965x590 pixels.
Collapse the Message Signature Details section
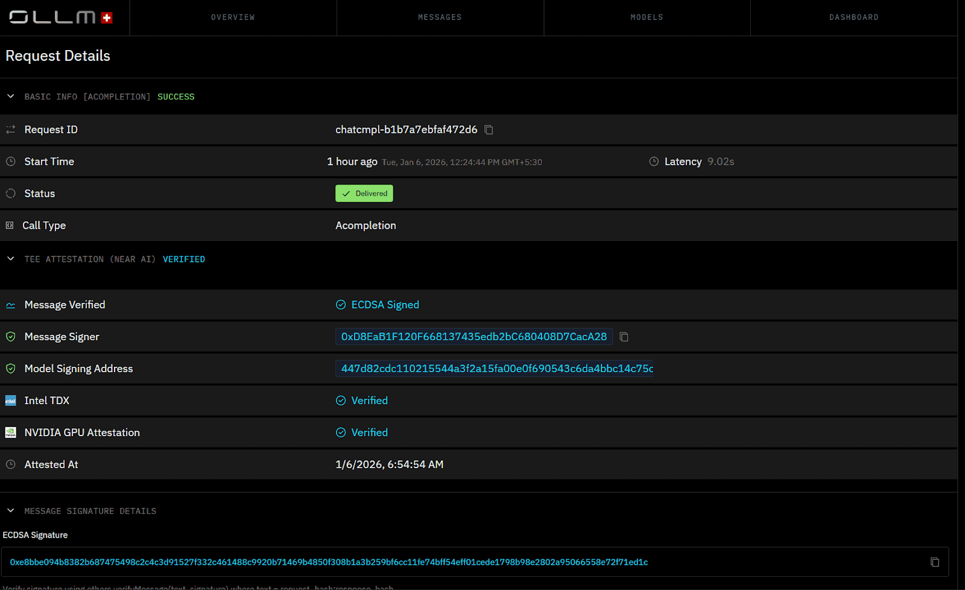(11, 511)
